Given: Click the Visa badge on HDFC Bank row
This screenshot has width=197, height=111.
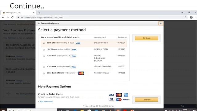Looking at the screenshot, I should pyautogui.click(x=74, y=50).
